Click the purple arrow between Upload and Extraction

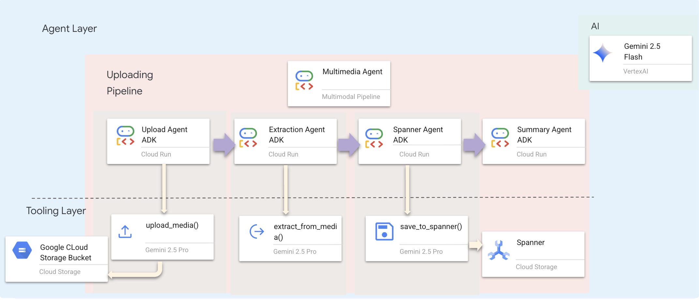click(x=224, y=144)
